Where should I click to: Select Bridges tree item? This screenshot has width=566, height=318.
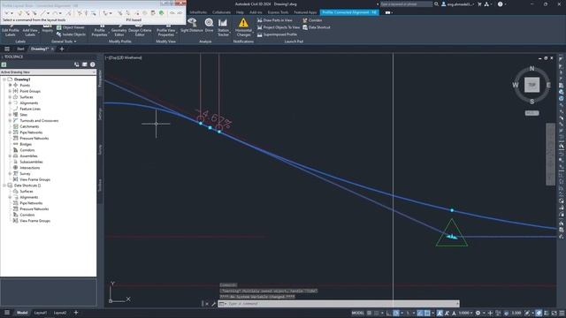tap(26, 144)
